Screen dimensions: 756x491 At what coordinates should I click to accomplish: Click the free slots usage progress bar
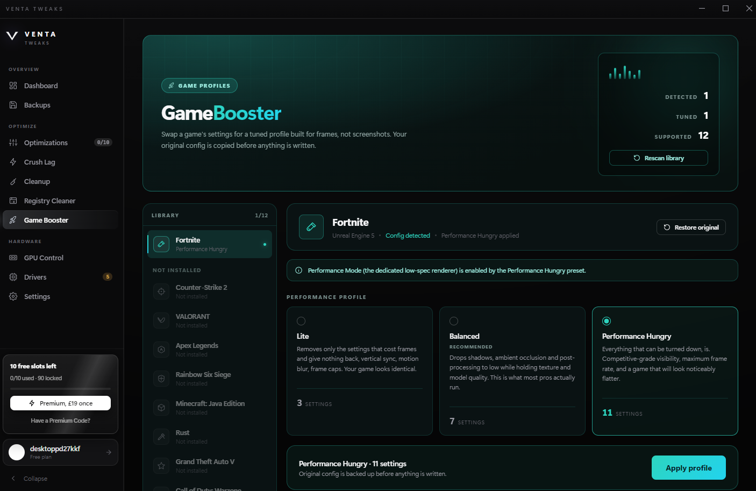(60, 388)
